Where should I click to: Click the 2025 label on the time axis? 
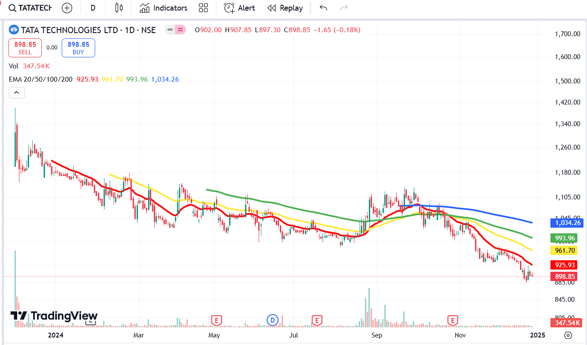[x=537, y=335]
